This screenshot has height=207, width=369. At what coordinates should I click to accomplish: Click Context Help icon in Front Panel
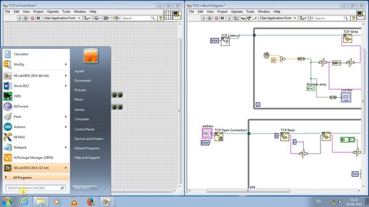160,18
